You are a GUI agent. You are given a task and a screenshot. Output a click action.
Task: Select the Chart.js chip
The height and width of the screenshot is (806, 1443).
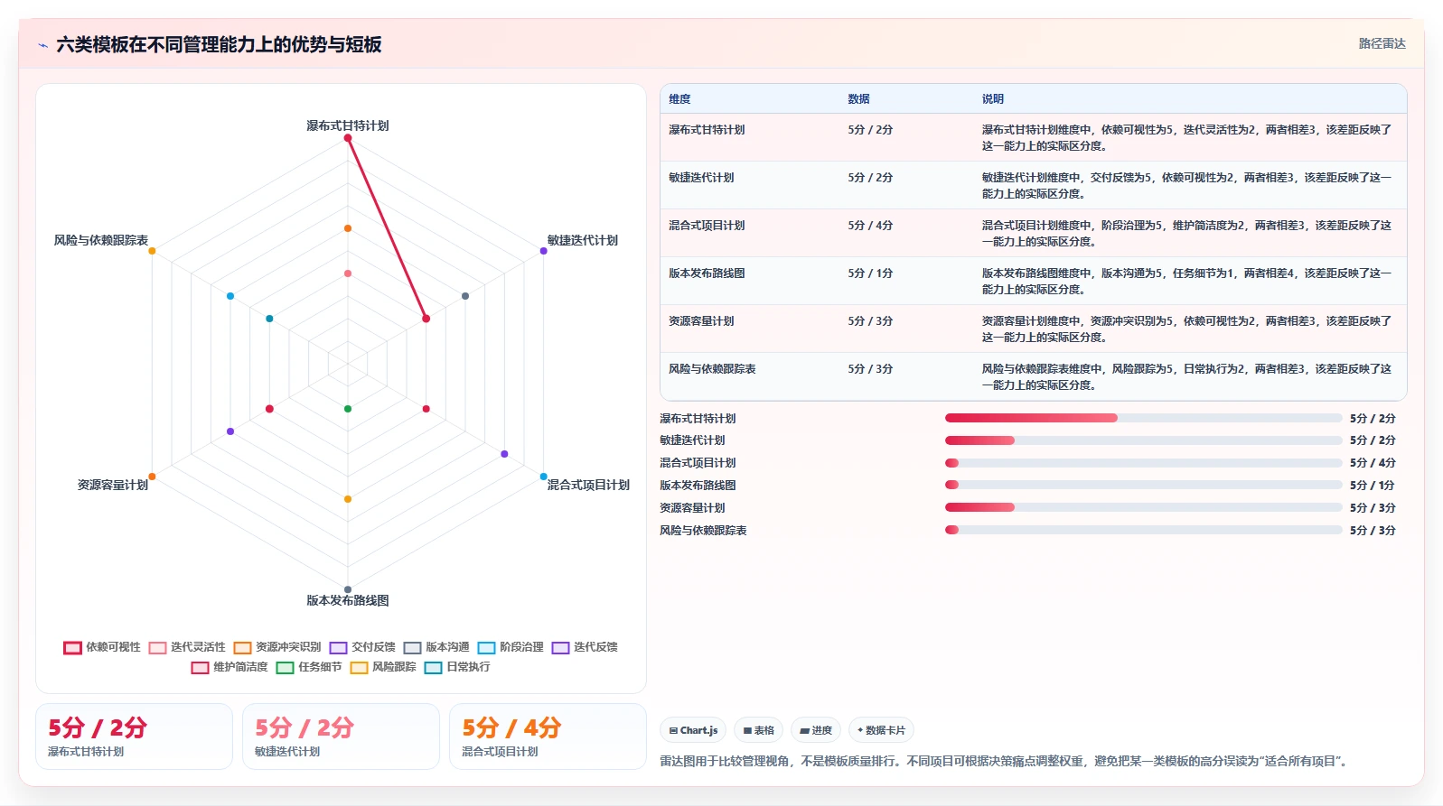693,730
